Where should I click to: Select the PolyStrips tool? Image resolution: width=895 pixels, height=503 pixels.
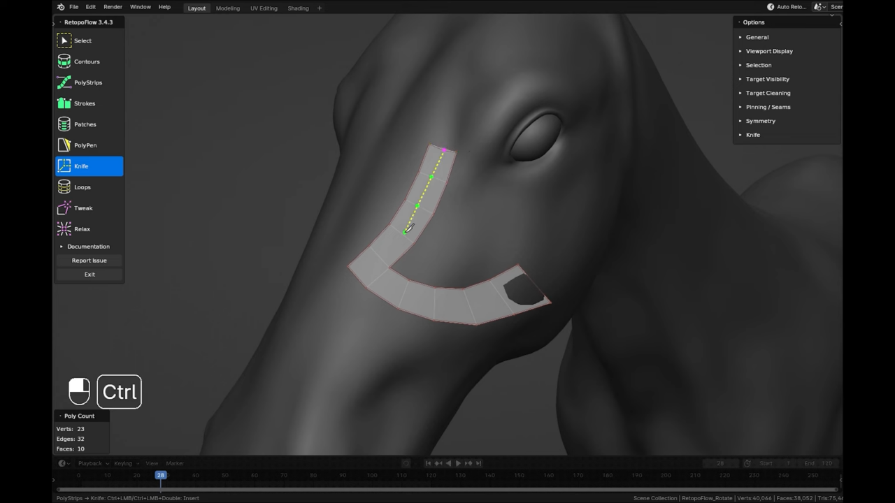[x=88, y=82]
